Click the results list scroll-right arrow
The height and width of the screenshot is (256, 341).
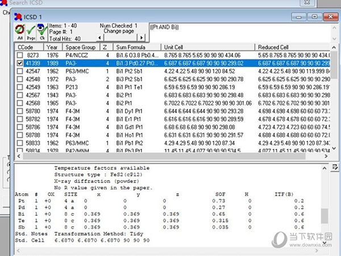pyautogui.click(x=326, y=156)
